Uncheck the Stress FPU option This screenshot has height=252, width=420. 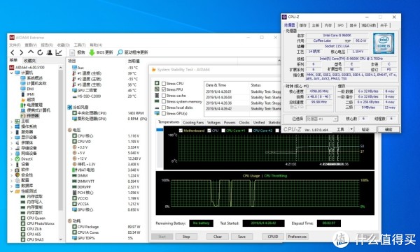(164, 89)
